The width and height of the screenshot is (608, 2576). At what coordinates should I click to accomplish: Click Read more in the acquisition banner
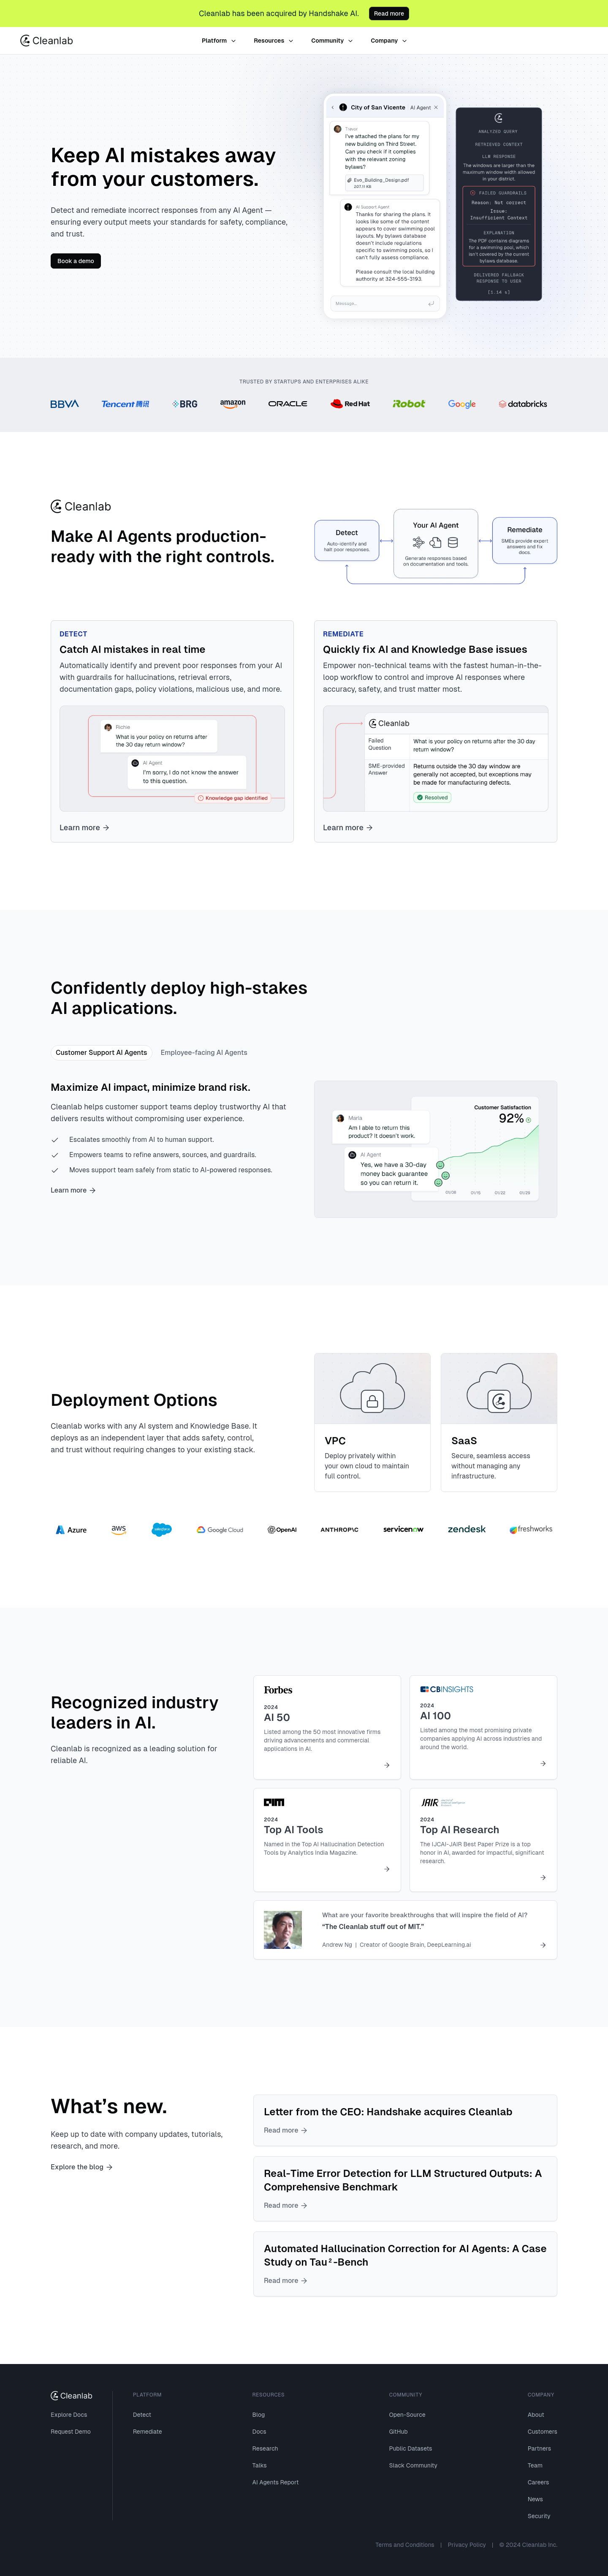point(389,13)
